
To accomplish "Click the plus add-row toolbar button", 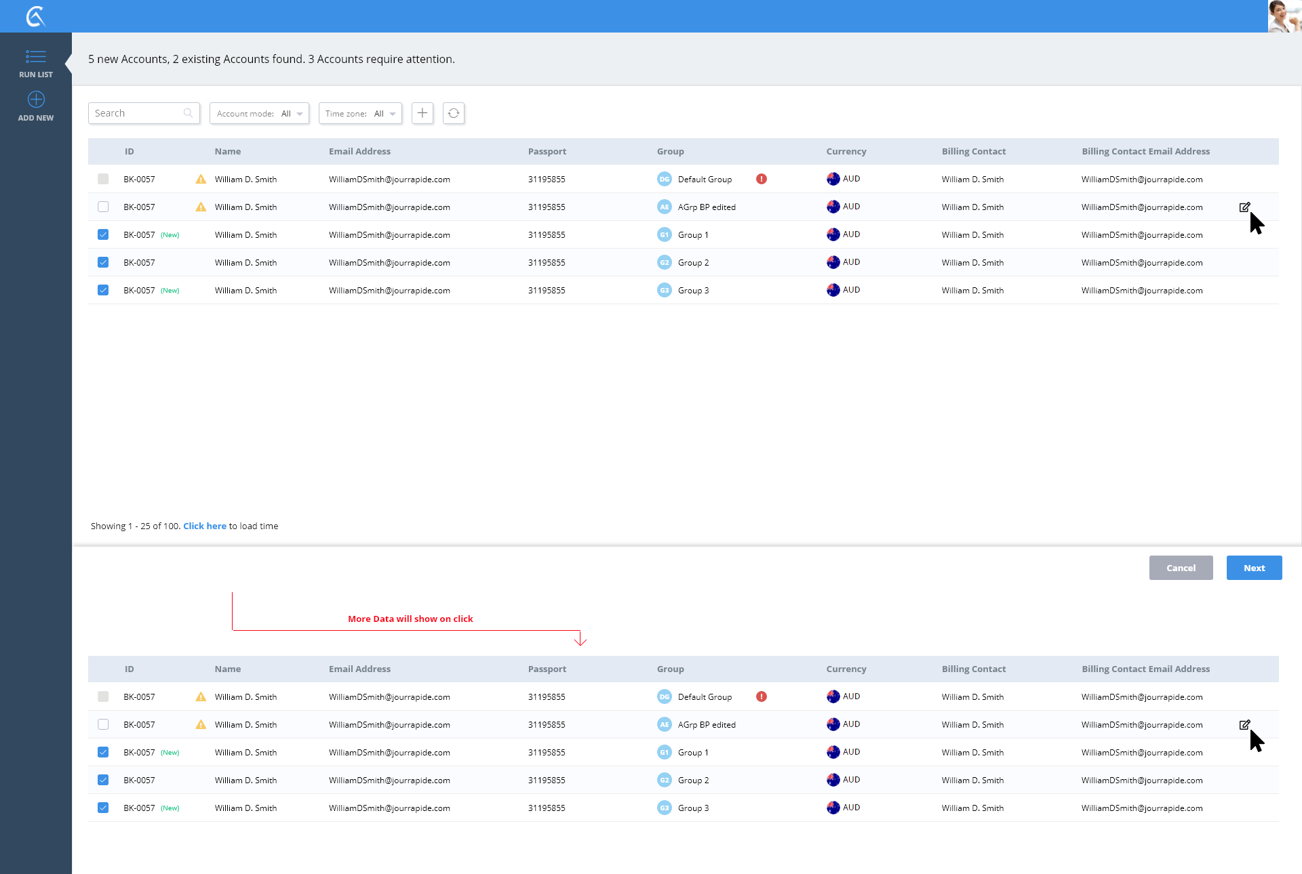I will (422, 113).
